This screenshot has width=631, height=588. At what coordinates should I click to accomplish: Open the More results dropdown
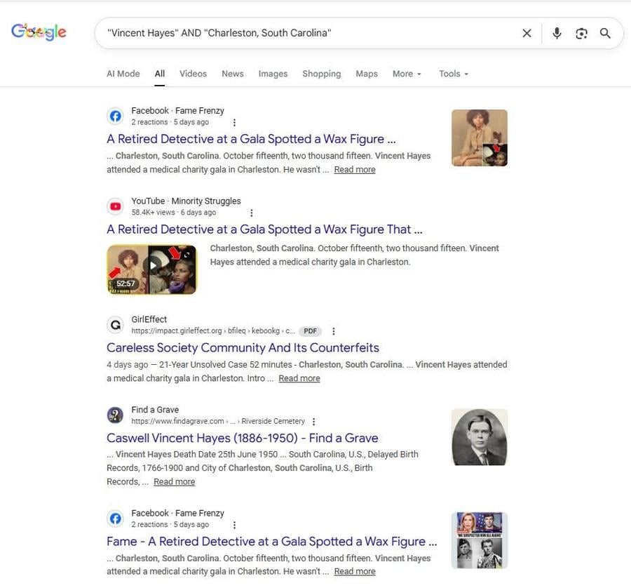tap(407, 73)
